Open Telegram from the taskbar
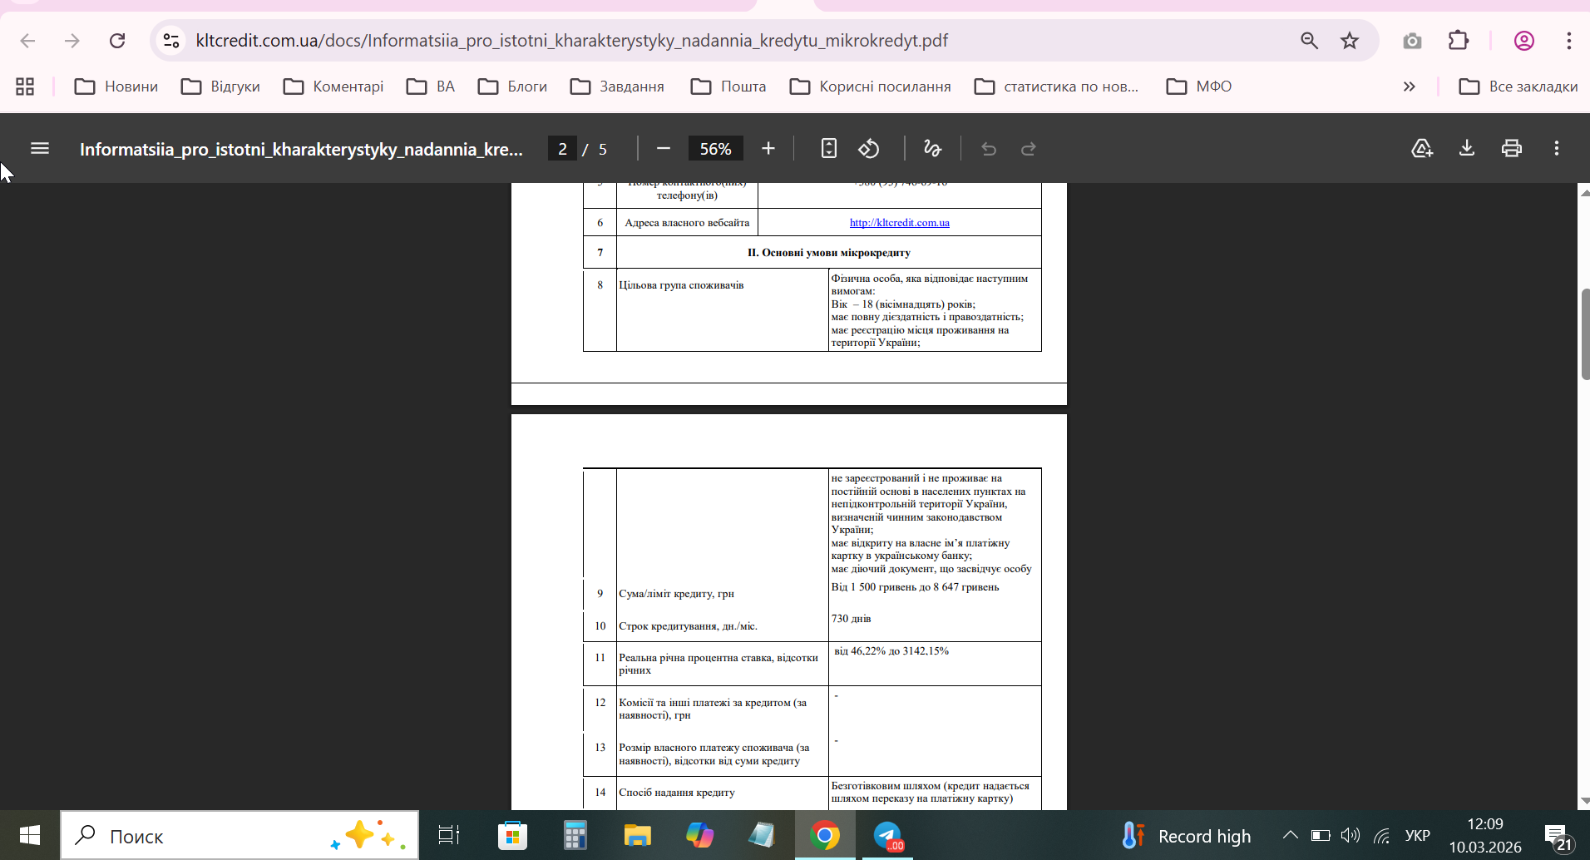The width and height of the screenshot is (1590, 860). pyautogui.click(x=888, y=835)
